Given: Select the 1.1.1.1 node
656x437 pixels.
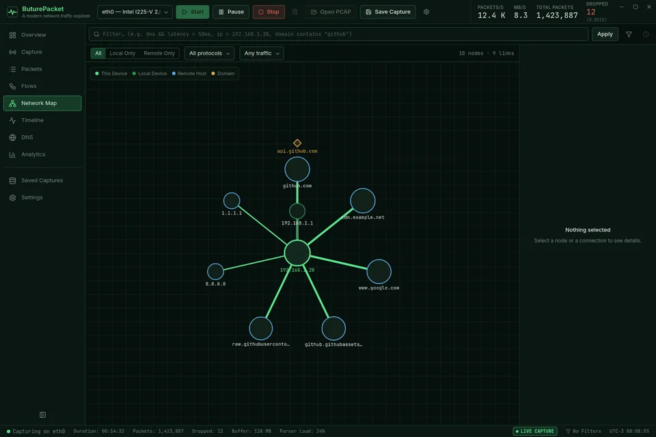Looking at the screenshot, I should 232,201.
